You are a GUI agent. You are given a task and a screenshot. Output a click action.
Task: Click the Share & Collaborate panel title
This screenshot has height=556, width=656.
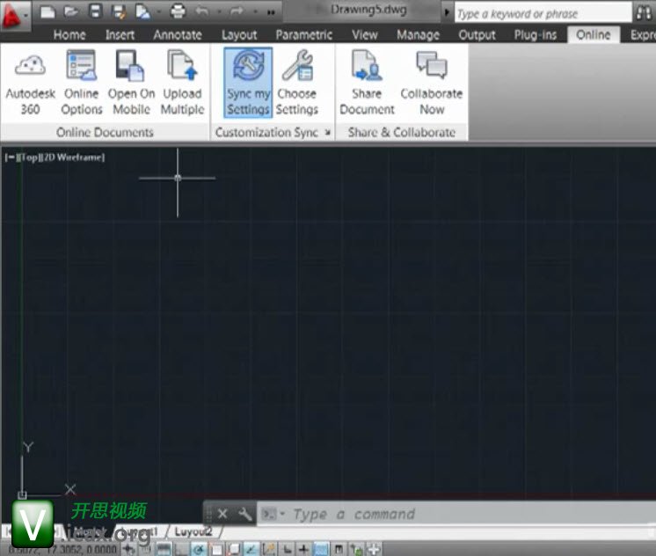pos(402,132)
